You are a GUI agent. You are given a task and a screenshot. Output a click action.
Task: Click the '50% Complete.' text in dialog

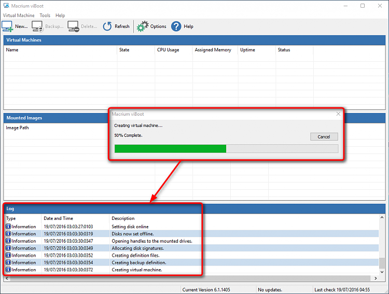click(128, 135)
